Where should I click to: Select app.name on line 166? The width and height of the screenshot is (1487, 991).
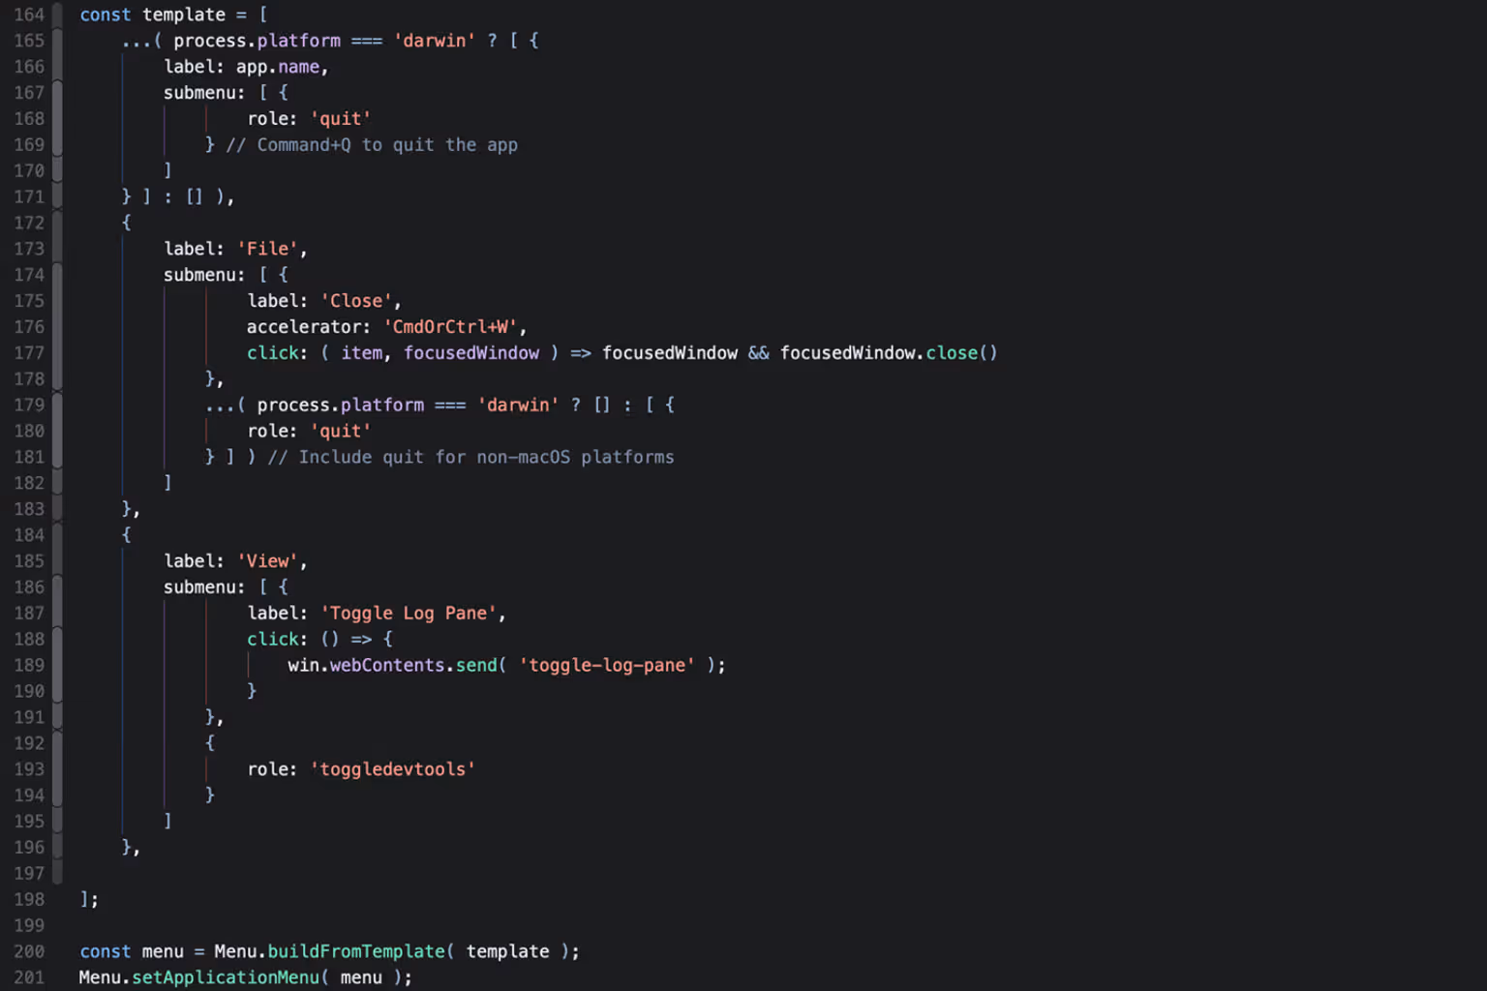(x=278, y=67)
